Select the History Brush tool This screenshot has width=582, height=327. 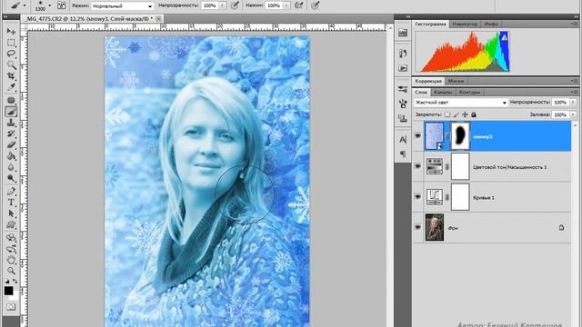coord(11,134)
